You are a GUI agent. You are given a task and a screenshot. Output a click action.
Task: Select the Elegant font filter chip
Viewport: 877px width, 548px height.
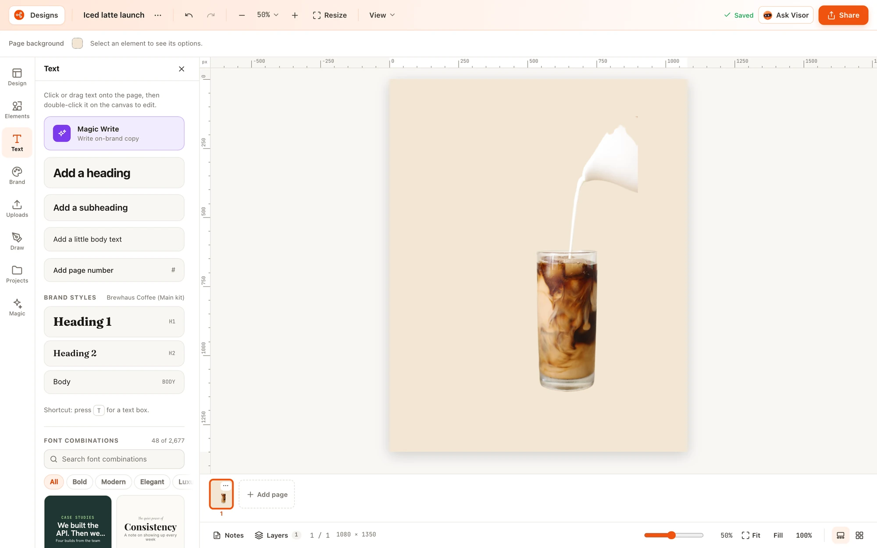click(152, 482)
